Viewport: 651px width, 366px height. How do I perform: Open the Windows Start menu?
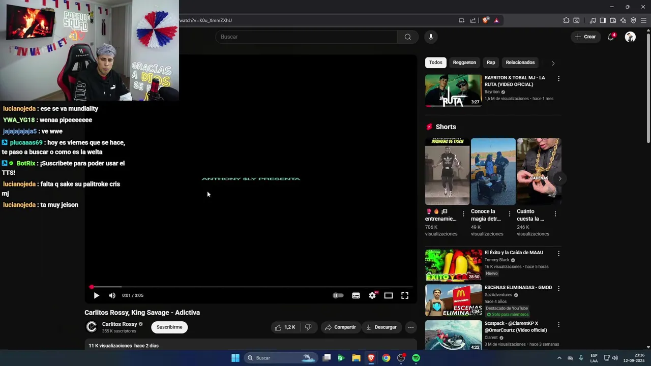[235, 358]
